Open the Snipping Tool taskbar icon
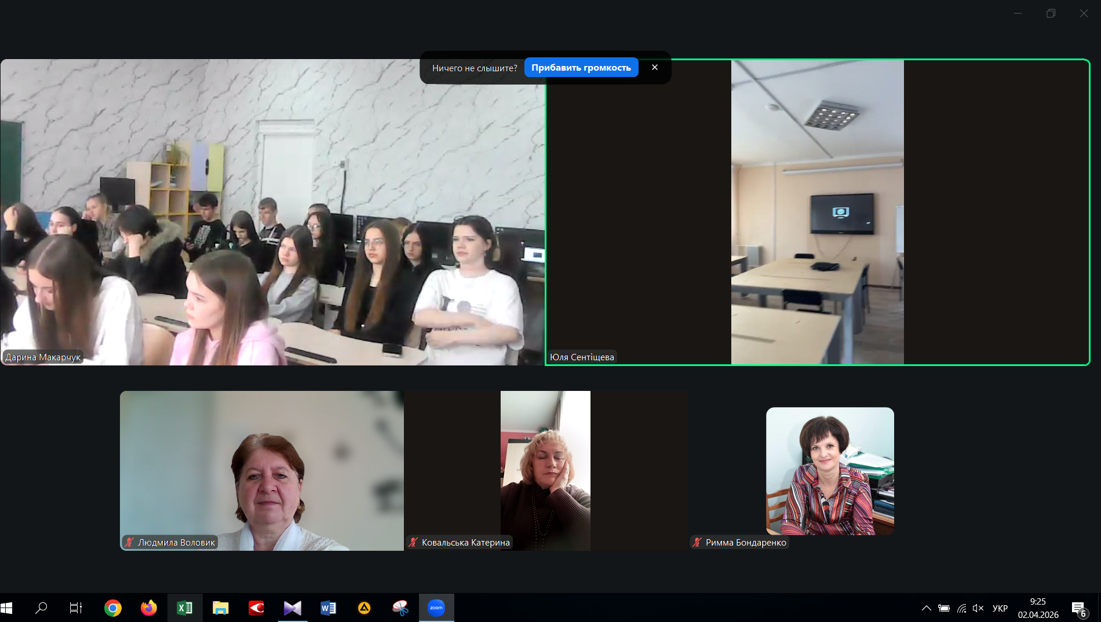Viewport: 1101px width, 622px height. coord(400,608)
